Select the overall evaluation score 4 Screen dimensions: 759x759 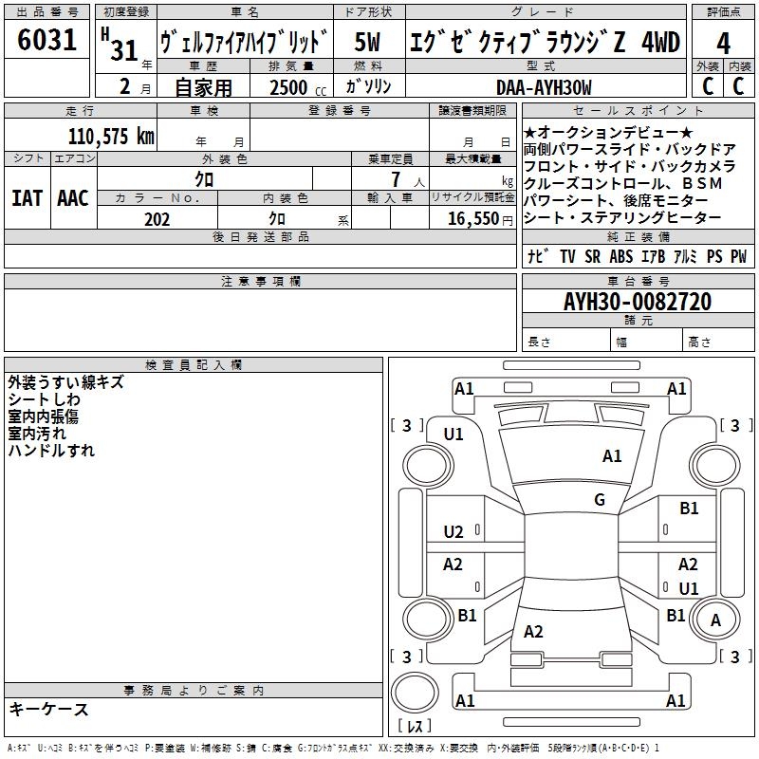[x=723, y=44]
